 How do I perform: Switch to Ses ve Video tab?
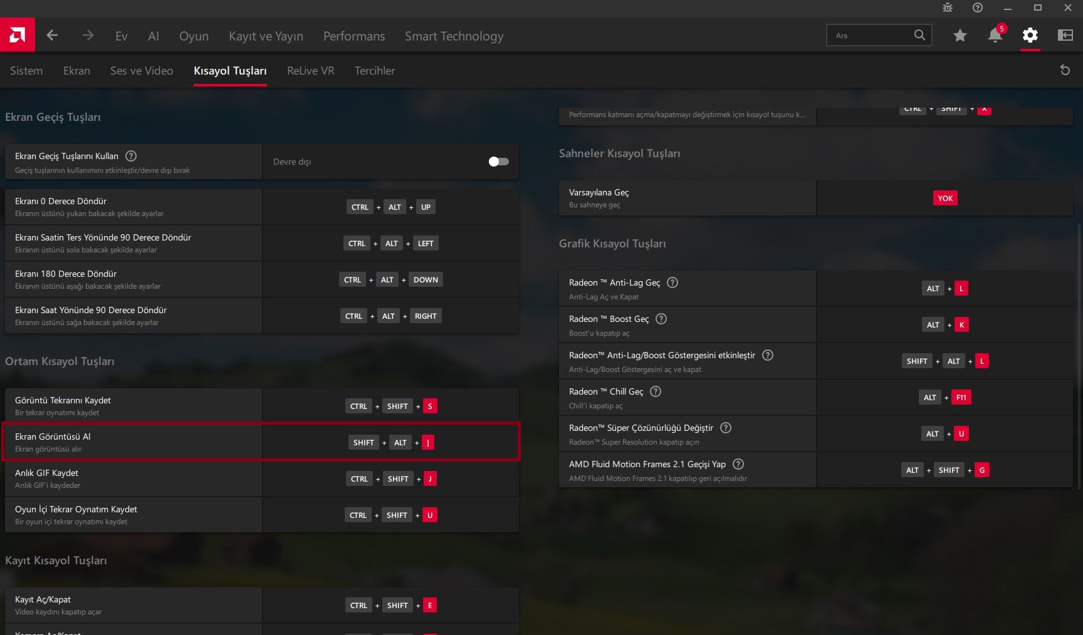click(x=142, y=71)
